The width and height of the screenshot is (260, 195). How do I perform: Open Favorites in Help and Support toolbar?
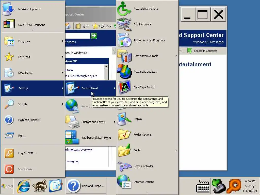102,26
